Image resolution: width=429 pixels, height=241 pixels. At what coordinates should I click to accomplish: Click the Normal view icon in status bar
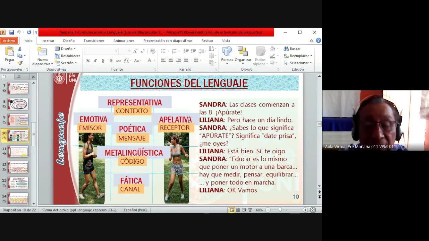(232, 210)
